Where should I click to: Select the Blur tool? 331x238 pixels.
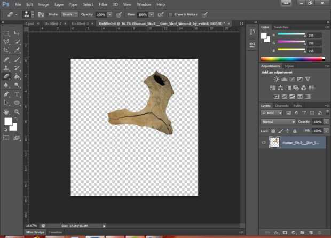click(x=6, y=85)
